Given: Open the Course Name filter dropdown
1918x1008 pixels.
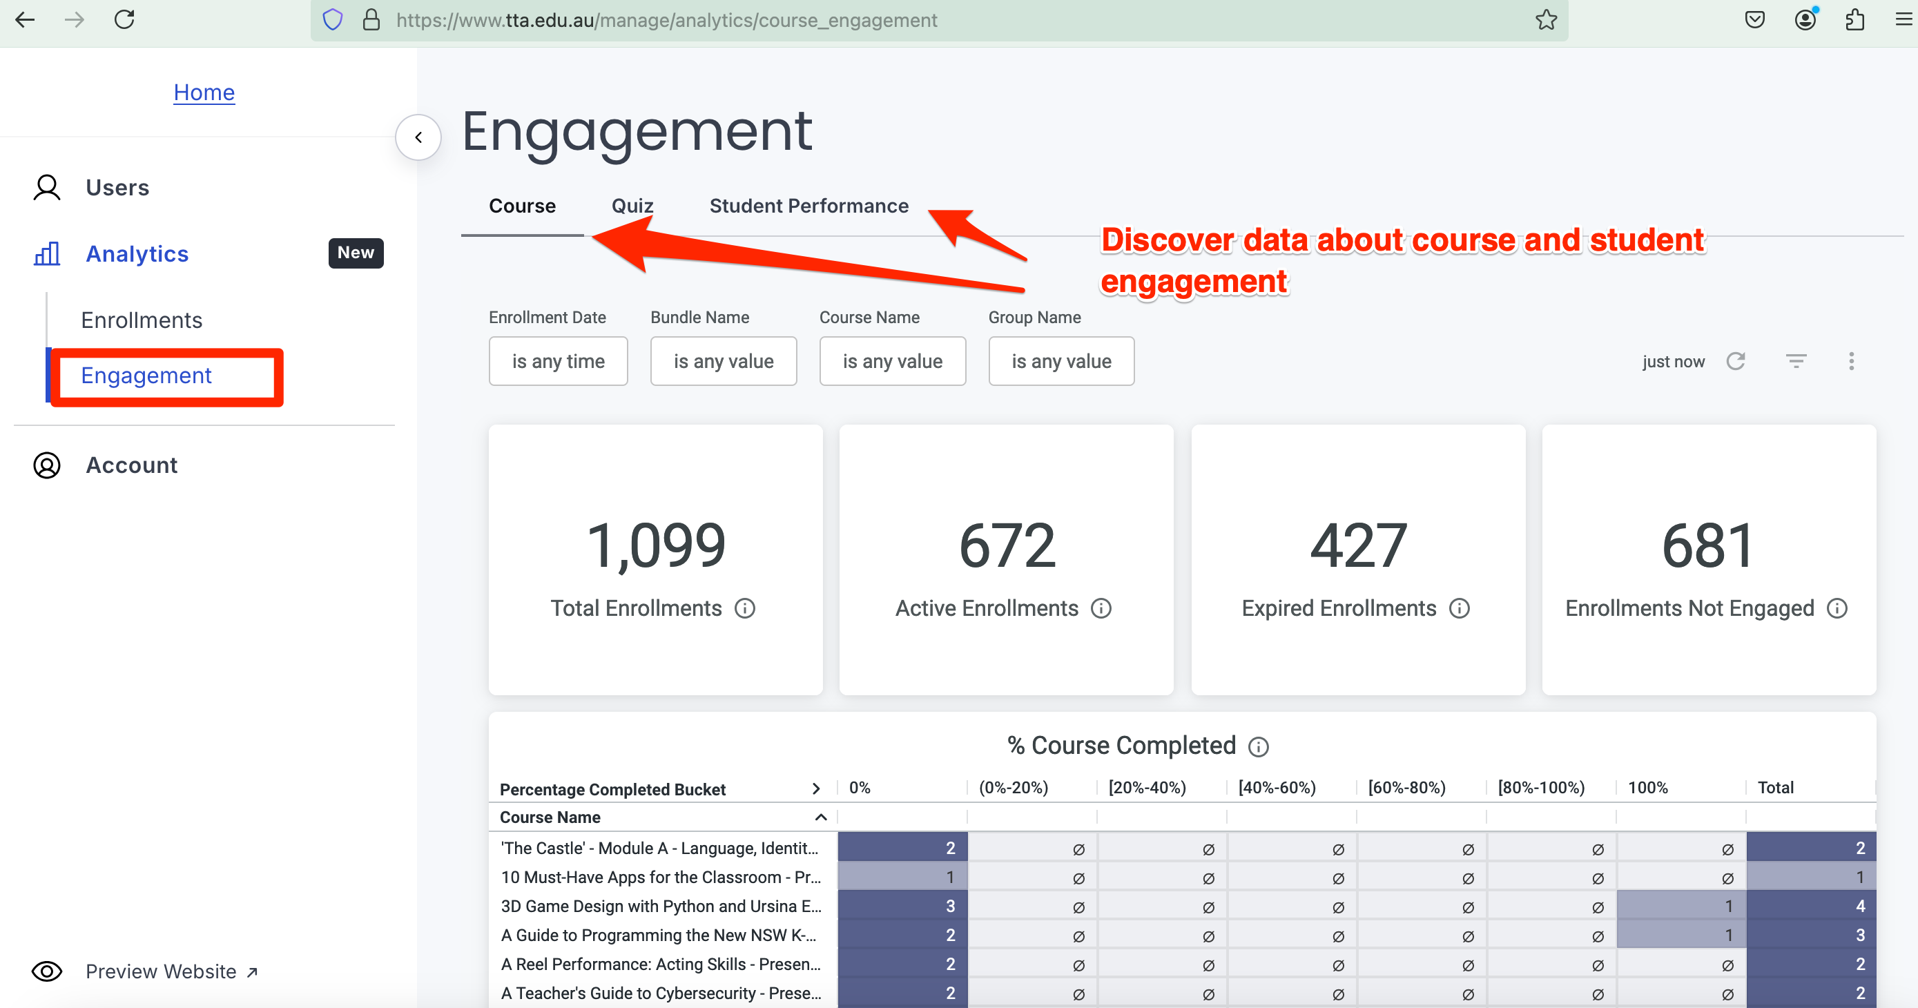Looking at the screenshot, I should [892, 361].
